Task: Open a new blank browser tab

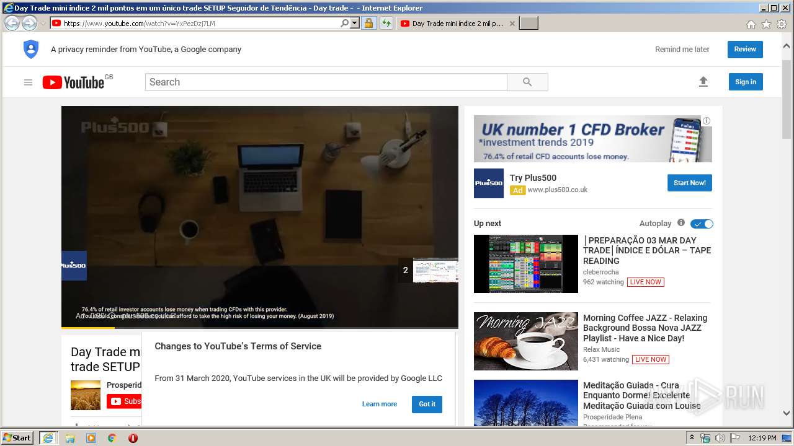Action: pyautogui.click(x=529, y=24)
